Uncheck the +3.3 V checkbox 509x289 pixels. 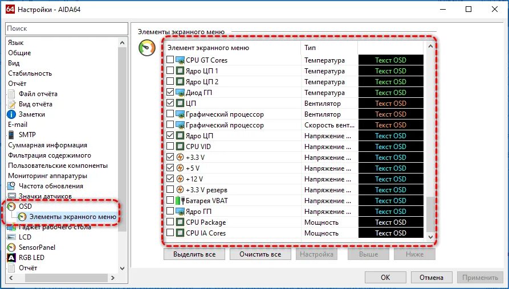coord(170,157)
